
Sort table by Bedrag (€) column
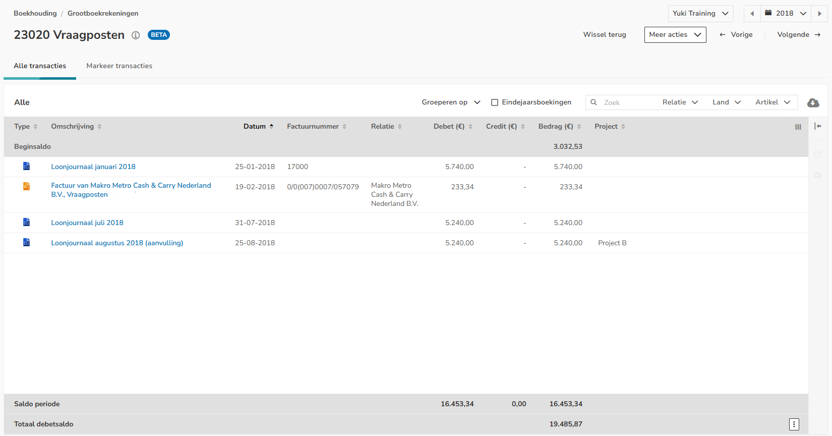point(560,127)
